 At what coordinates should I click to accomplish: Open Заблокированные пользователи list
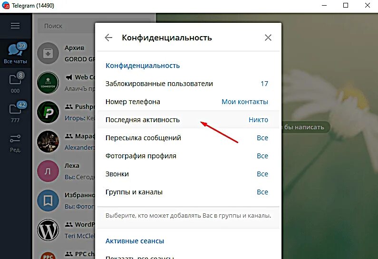[188, 84]
